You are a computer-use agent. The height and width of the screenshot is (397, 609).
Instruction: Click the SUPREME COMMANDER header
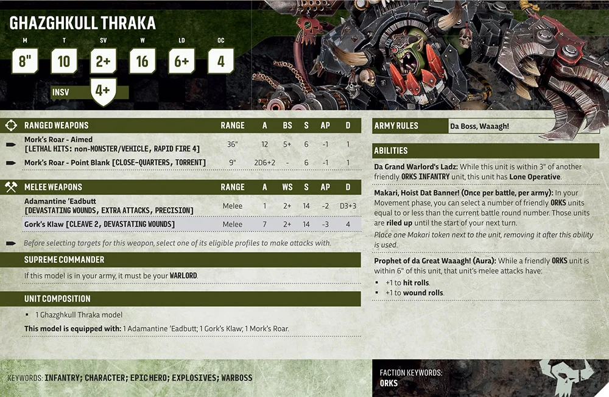click(x=64, y=259)
